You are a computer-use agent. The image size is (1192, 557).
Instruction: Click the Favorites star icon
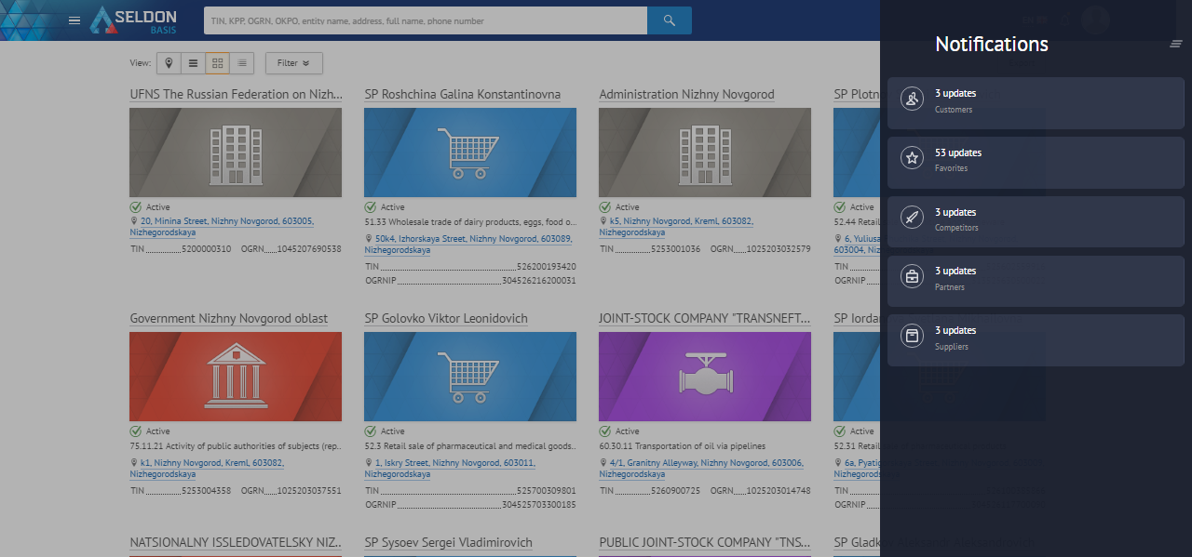[912, 158]
